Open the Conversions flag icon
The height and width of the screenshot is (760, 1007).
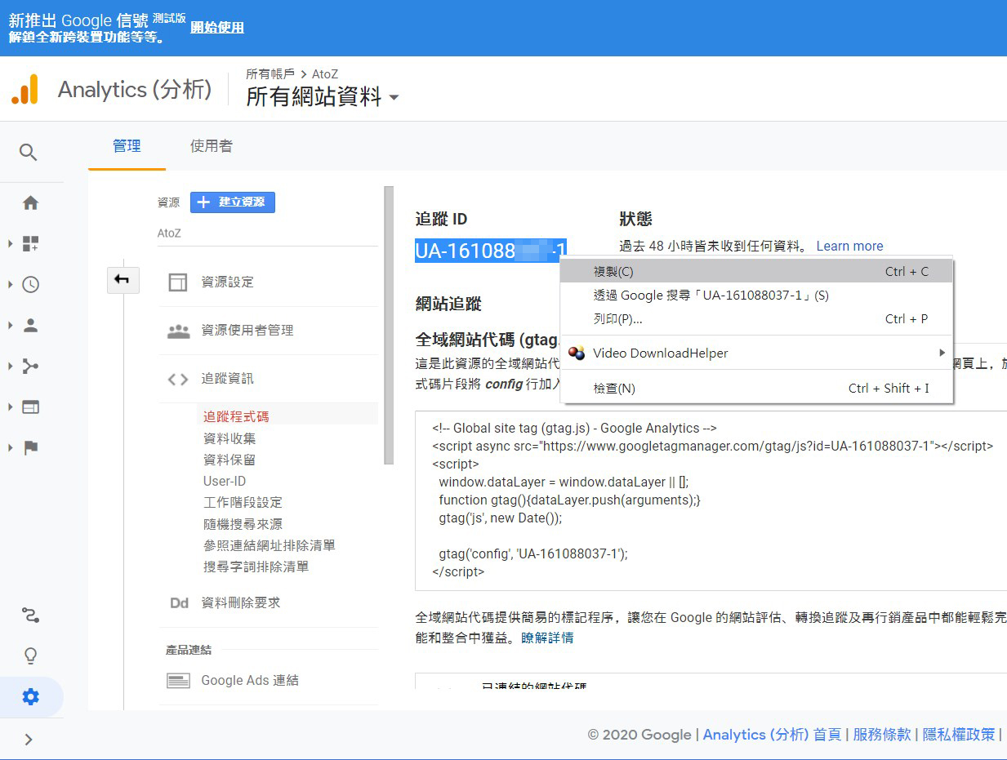(30, 447)
